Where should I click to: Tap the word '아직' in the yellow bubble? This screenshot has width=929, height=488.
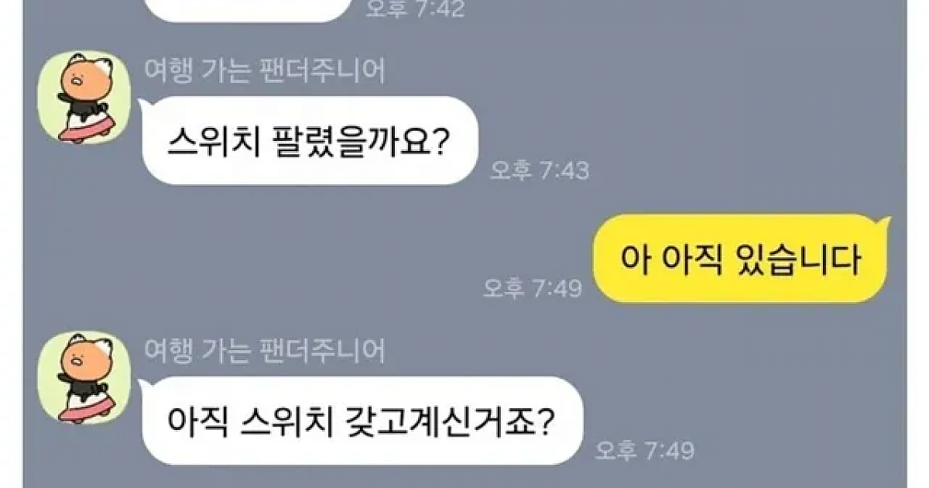689,259
